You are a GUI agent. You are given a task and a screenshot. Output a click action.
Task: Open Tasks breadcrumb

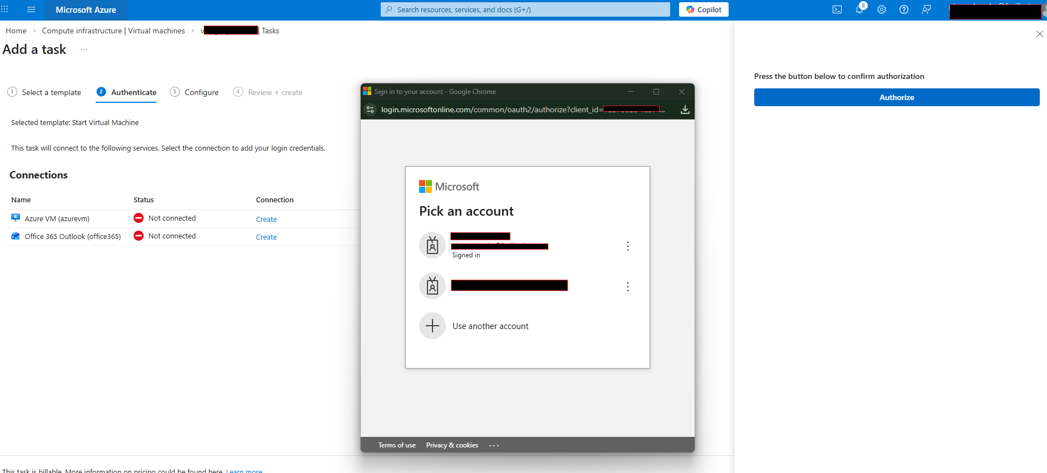click(x=271, y=31)
